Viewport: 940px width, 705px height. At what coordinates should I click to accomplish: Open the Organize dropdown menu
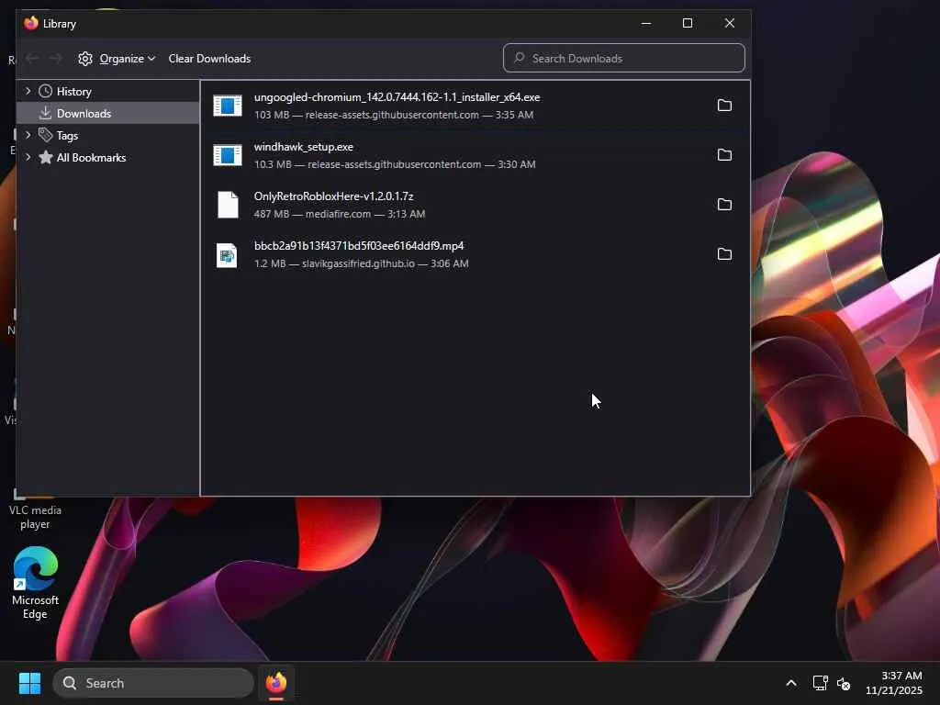(x=117, y=58)
